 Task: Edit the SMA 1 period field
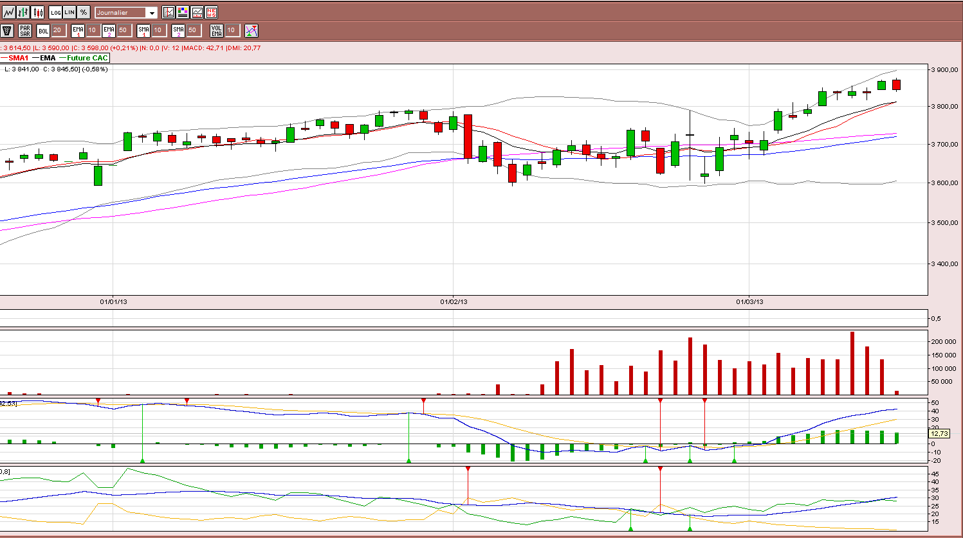coord(158,30)
